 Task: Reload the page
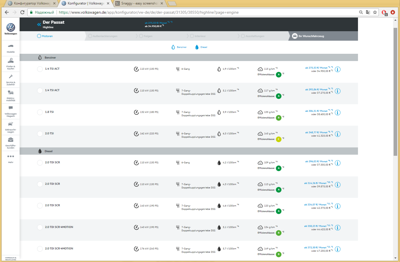point(23,12)
